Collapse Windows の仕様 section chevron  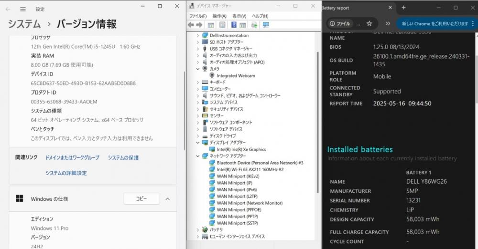[168, 199]
